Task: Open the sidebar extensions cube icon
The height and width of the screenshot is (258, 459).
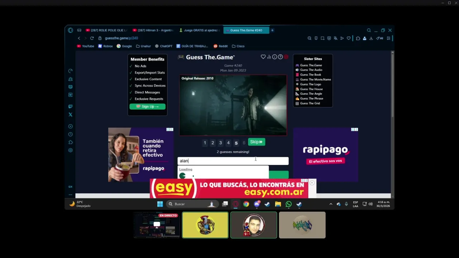Action: [x=70, y=142]
